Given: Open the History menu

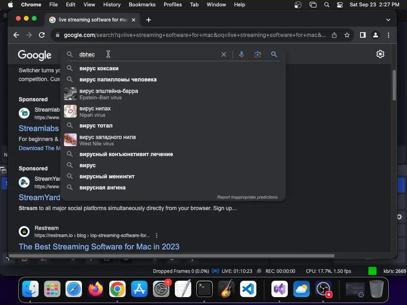Looking at the screenshot, I should coord(112,5).
